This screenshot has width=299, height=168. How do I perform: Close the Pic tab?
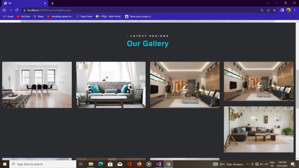click(x=45, y=3)
